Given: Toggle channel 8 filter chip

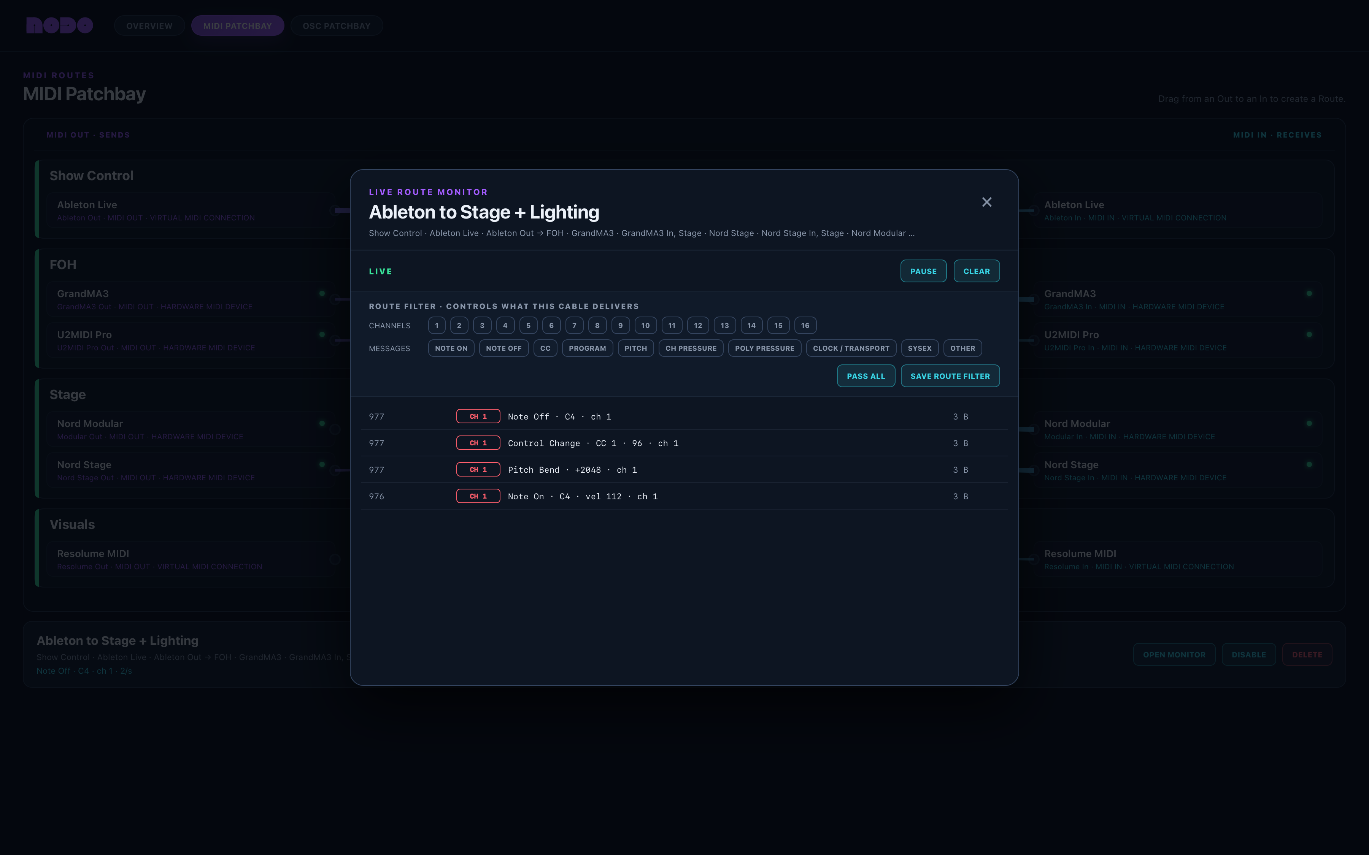Looking at the screenshot, I should tap(597, 325).
